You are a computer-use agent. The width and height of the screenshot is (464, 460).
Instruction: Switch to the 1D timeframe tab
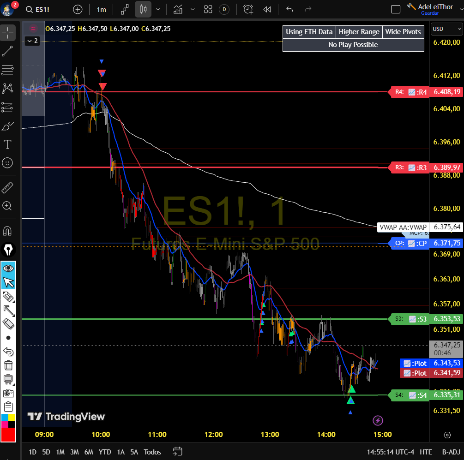(x=32, y=453)
